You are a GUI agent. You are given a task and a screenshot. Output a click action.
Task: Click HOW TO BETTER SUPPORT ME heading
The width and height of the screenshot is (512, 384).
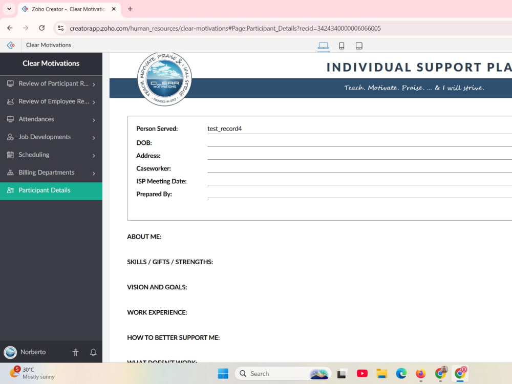click(x=174, y=337)
